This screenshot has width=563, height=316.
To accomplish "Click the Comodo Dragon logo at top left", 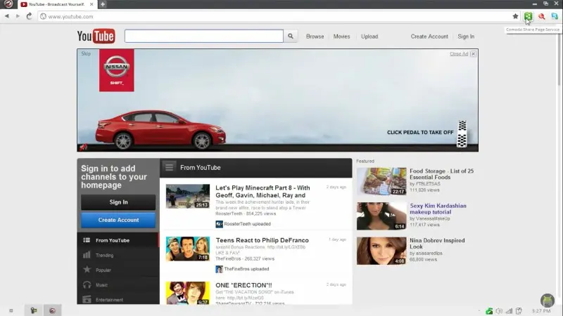I will point(8,4).
